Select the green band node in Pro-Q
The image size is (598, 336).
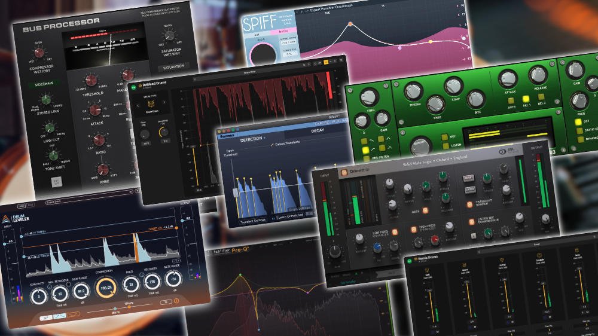pyautogui.click(x=240, y=274)
